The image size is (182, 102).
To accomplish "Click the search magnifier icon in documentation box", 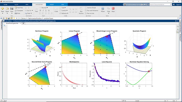I will coord(171,4).
